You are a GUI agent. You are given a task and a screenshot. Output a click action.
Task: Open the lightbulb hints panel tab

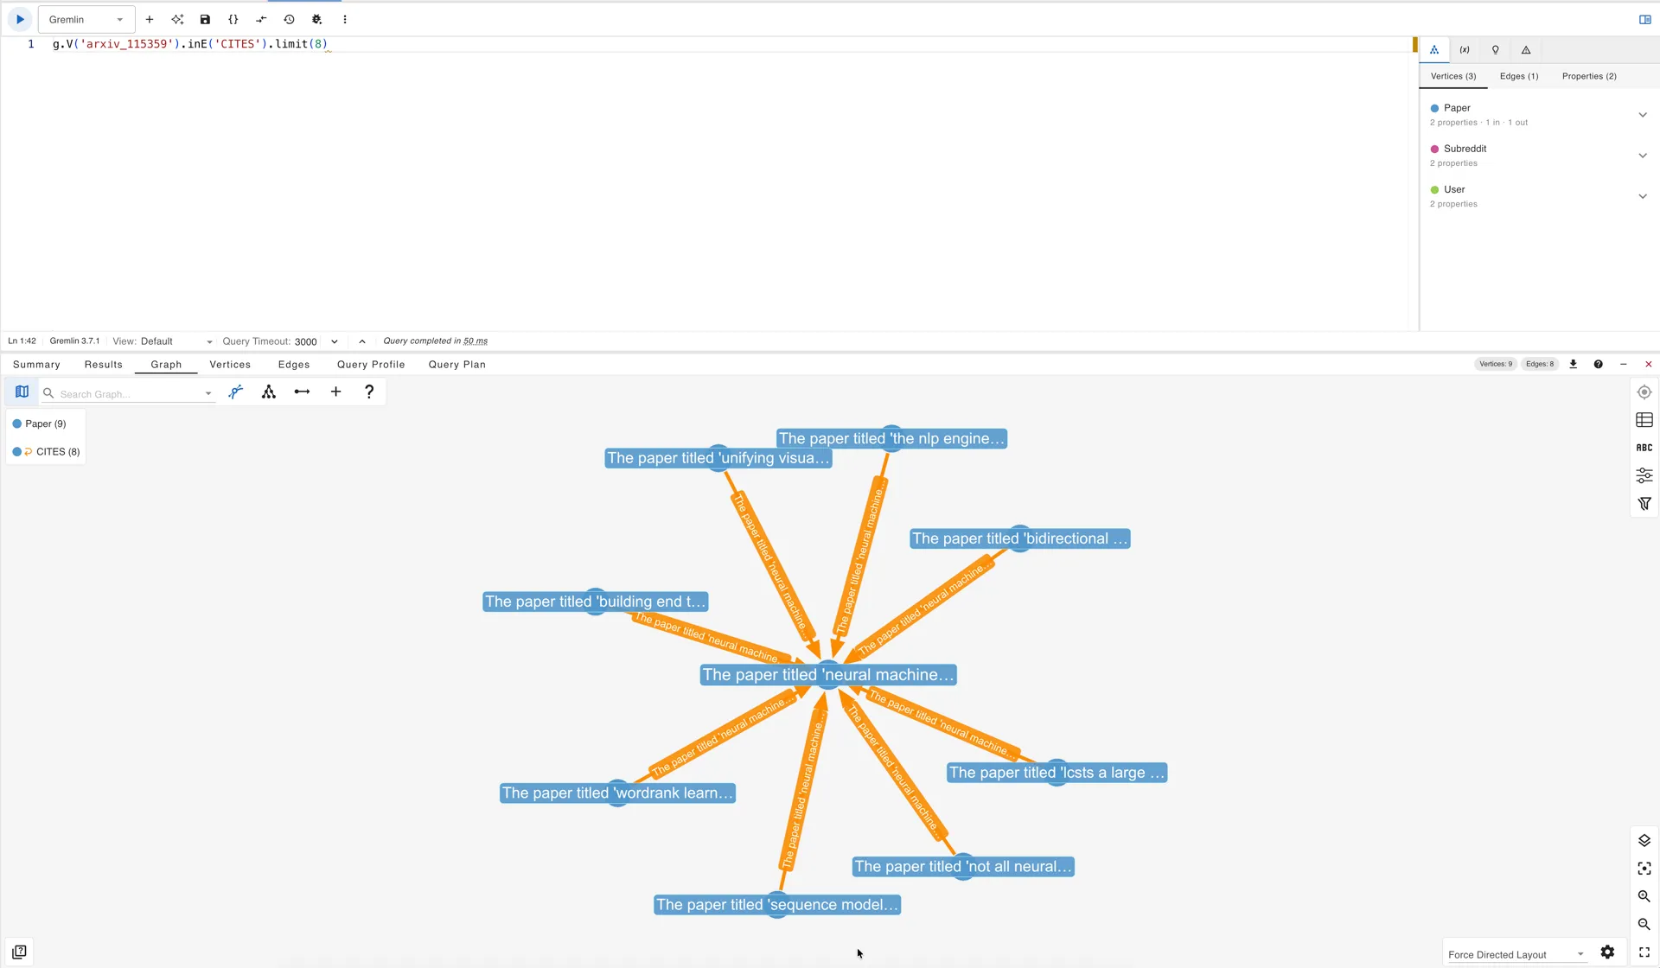[1496, 50]
